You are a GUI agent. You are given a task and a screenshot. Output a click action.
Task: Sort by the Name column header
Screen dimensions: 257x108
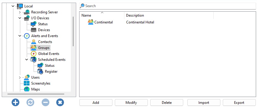click(102, 15)
